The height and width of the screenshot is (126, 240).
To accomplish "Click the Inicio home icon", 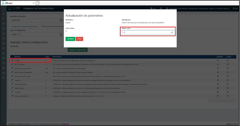I will (153, 9).
